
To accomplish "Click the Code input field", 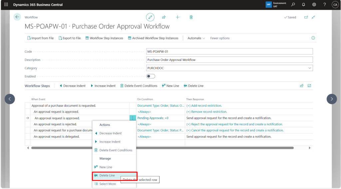I will [x=229, y=51].
